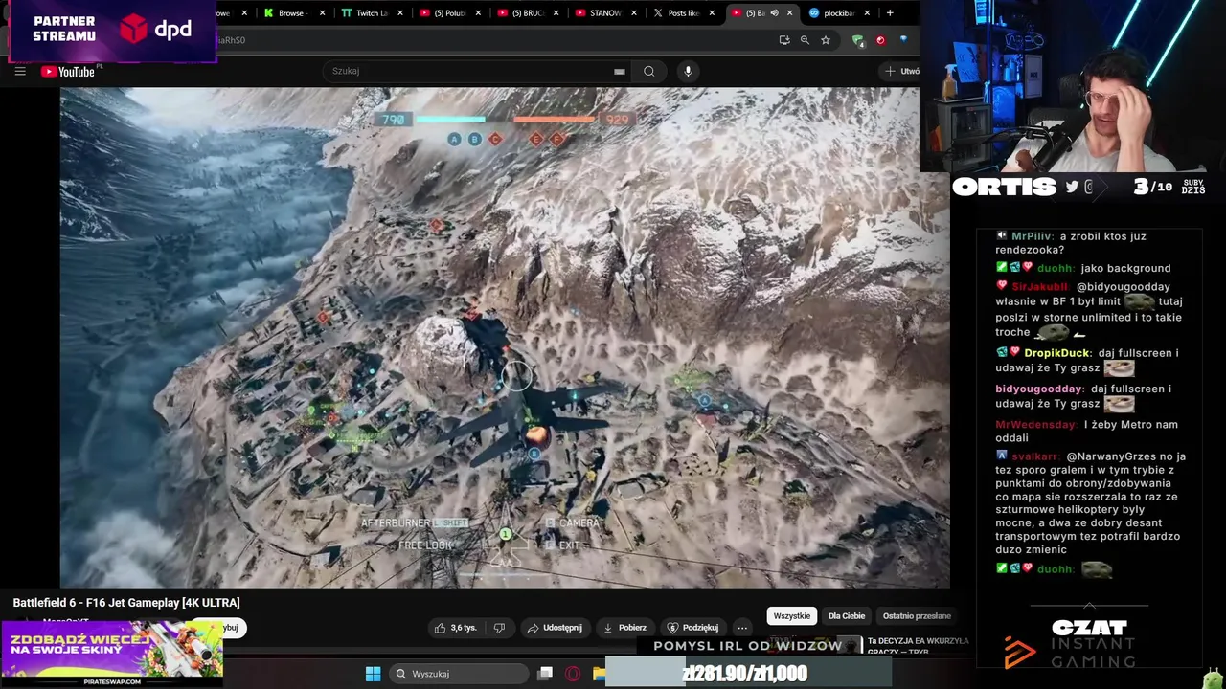
Task: Click the install app icon in address bar
Action: click(784, 40)
